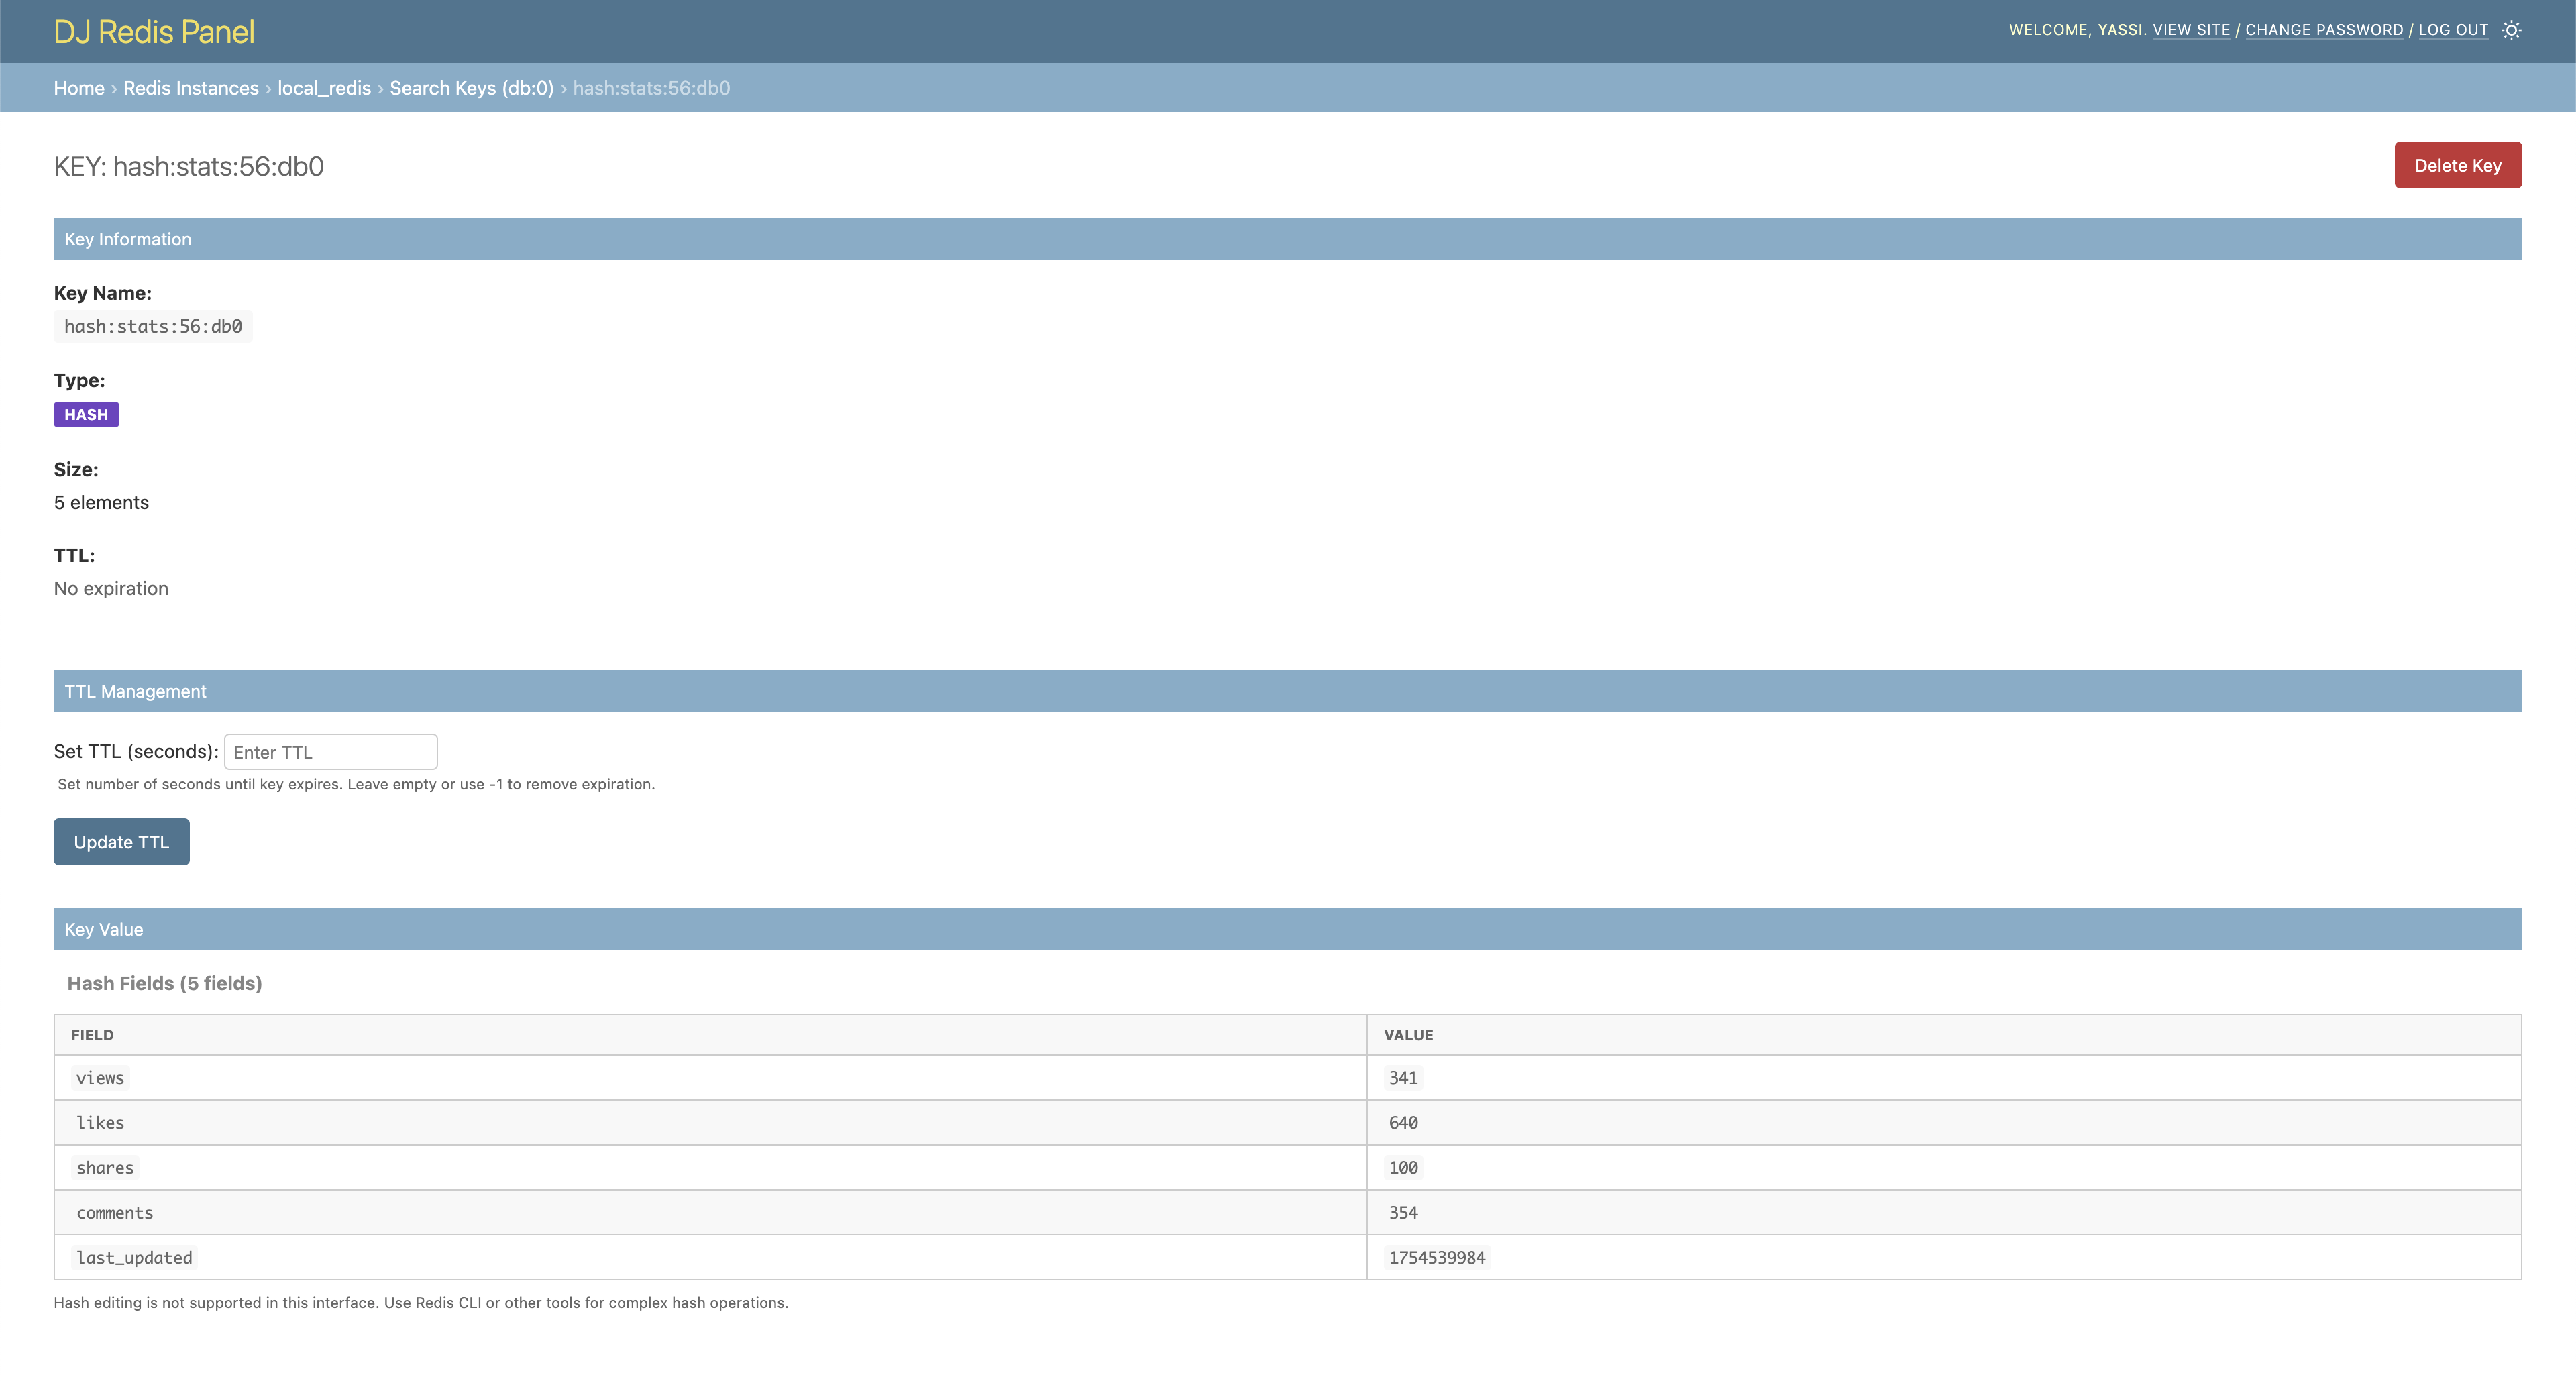Click the DJ Redis Panel title
Screen dimensions: 2576x1383
154,32
